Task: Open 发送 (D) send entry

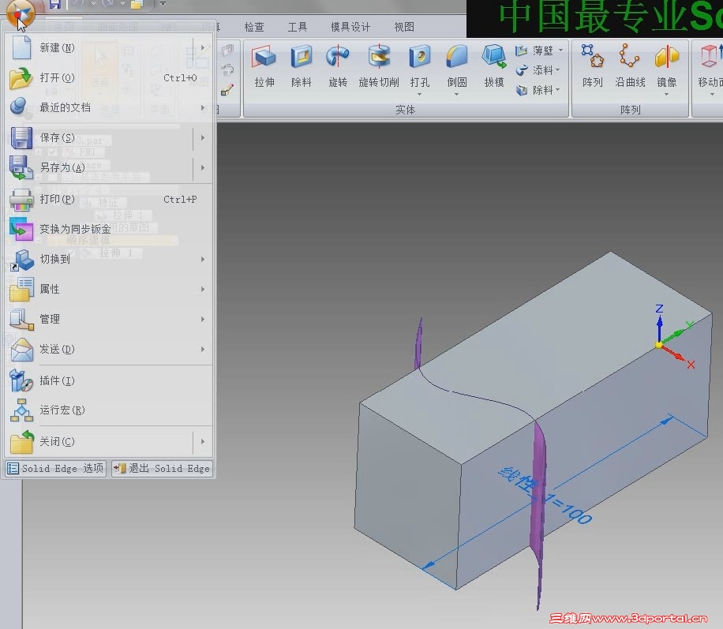Action: click(110, 350)
